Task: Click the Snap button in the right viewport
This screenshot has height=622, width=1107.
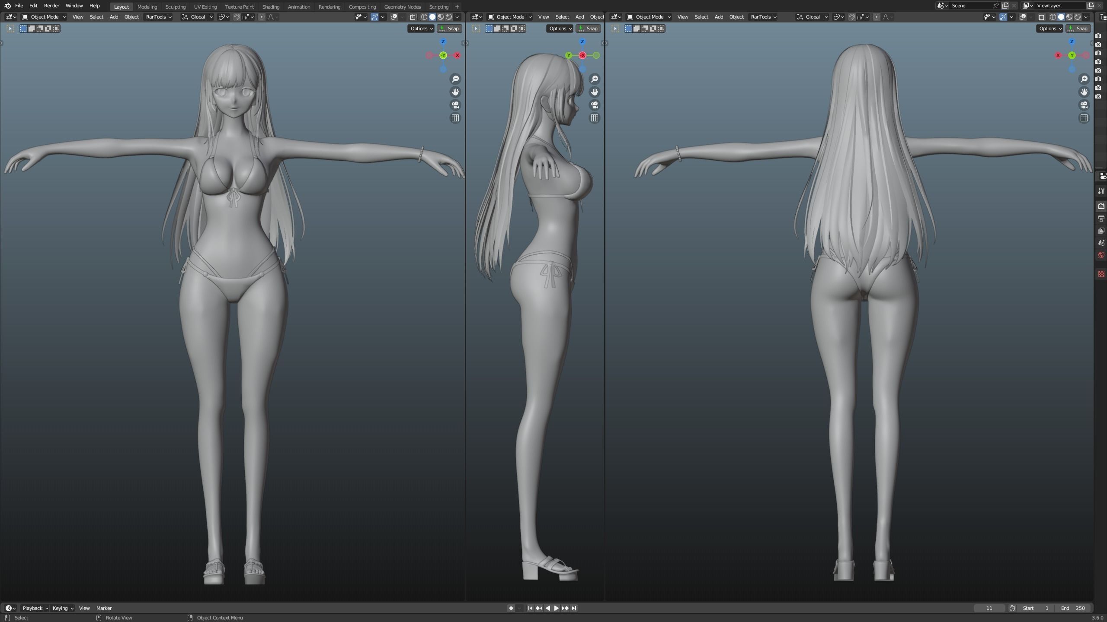Action: click(x=1078, y=29)
